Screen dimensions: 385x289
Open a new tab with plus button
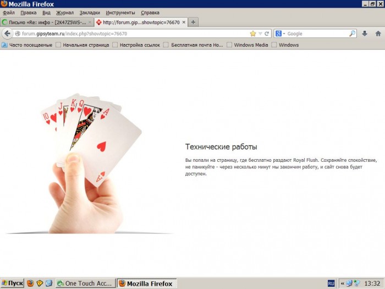tap(193, 23)
